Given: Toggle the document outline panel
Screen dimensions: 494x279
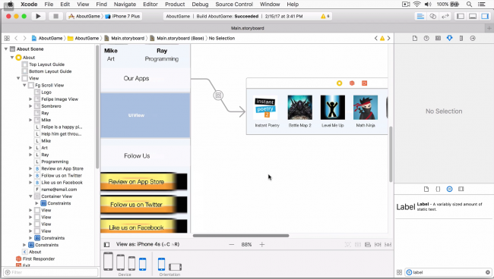Looking at the screenshot, I should (107, 244).
